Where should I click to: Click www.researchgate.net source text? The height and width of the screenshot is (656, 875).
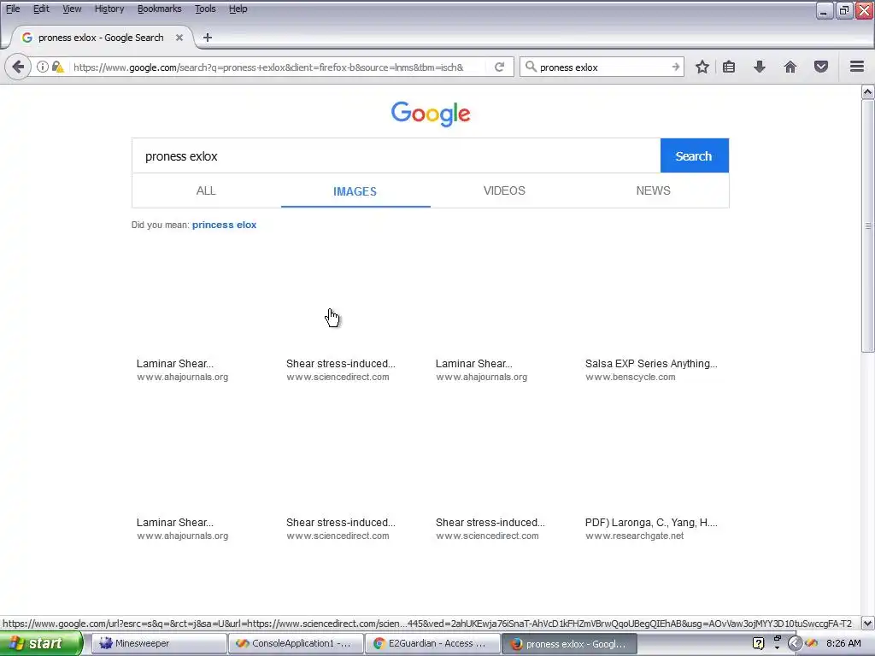[635, 536]
